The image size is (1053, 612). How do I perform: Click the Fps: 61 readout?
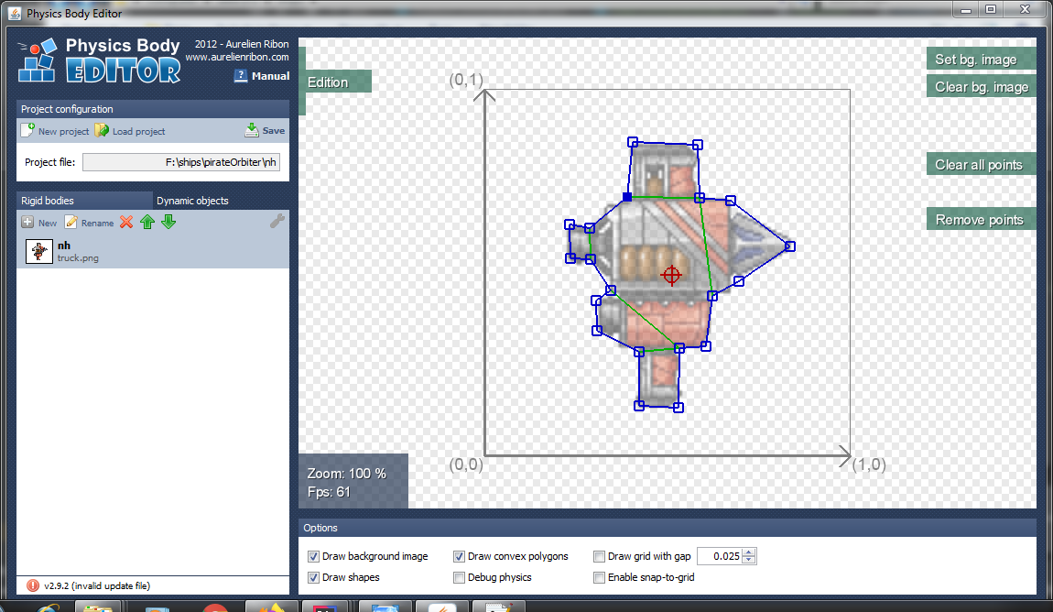pos(329,492)
